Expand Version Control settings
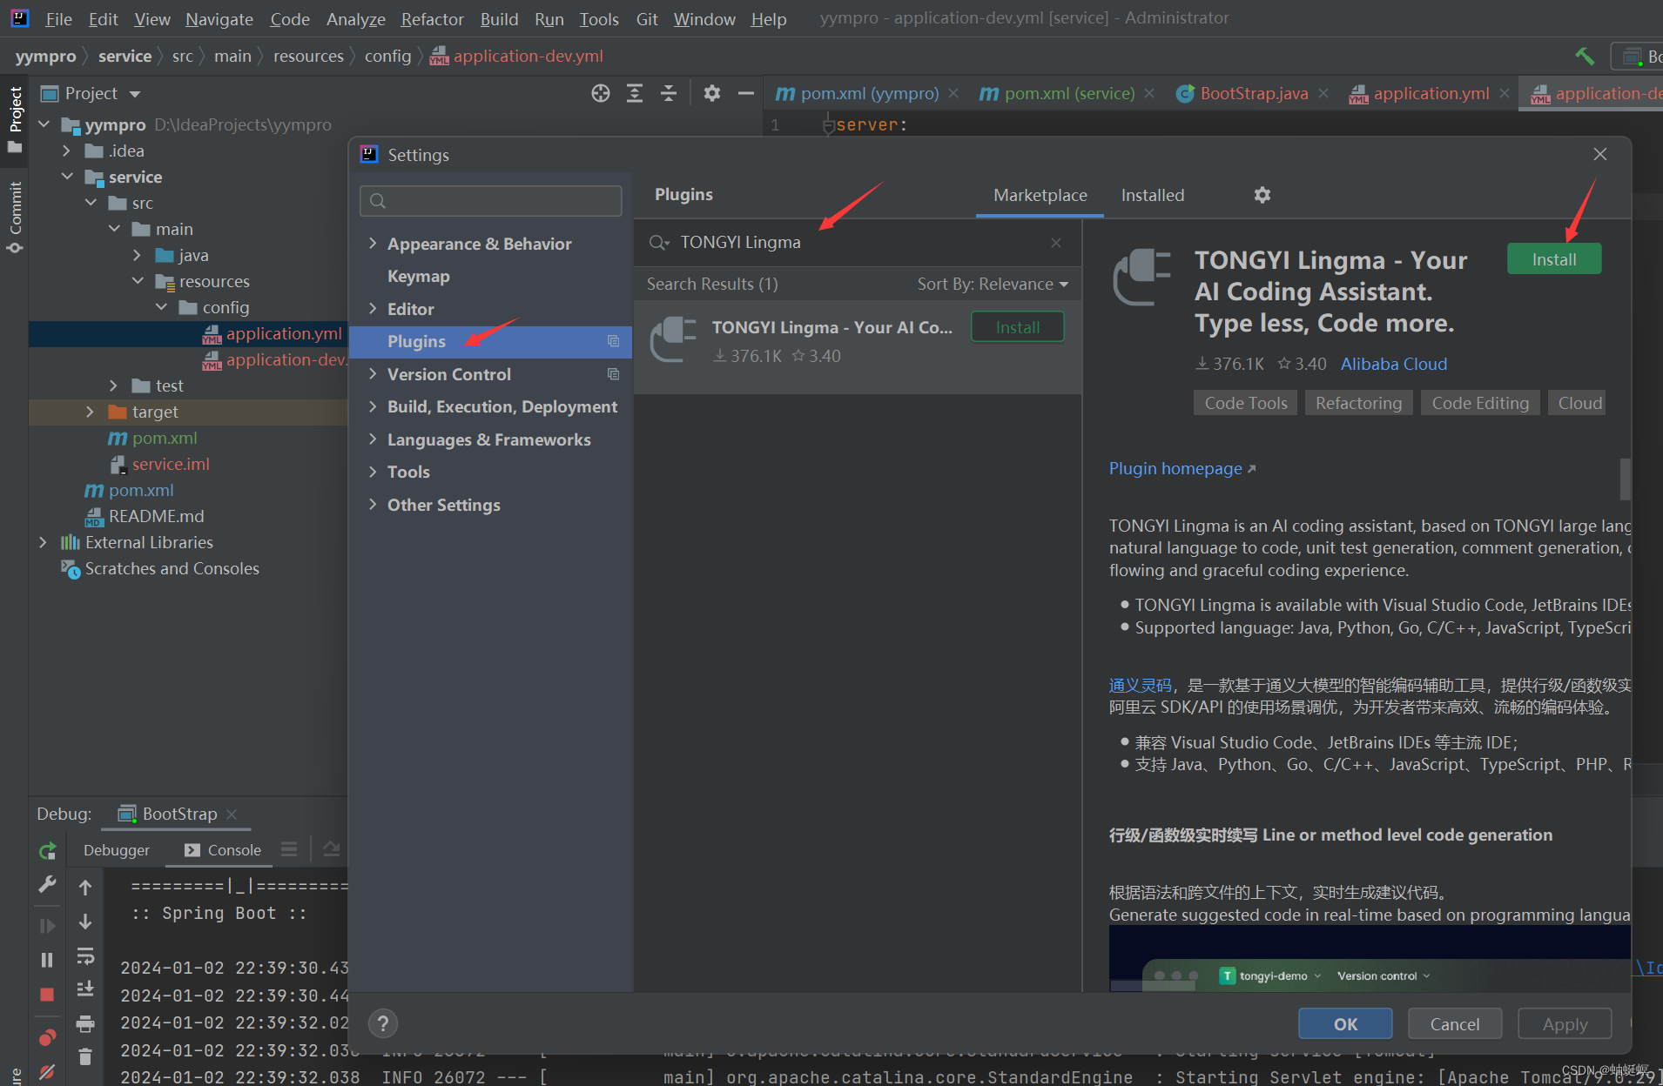 (x=374, y=374)
